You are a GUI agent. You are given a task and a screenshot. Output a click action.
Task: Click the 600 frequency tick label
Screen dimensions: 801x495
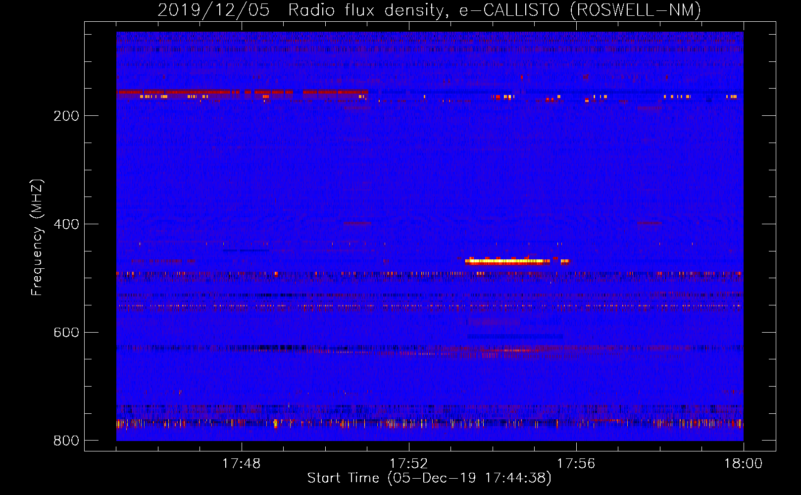tap(66, 332)
